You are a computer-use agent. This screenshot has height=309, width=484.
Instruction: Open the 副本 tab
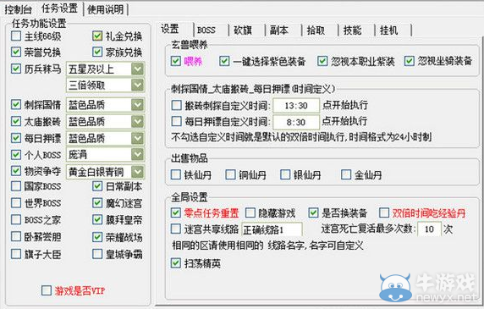(278, 30)
